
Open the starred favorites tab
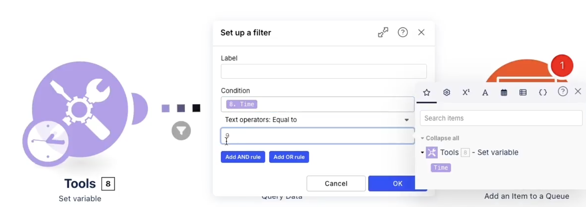click(x=426, y=92)
